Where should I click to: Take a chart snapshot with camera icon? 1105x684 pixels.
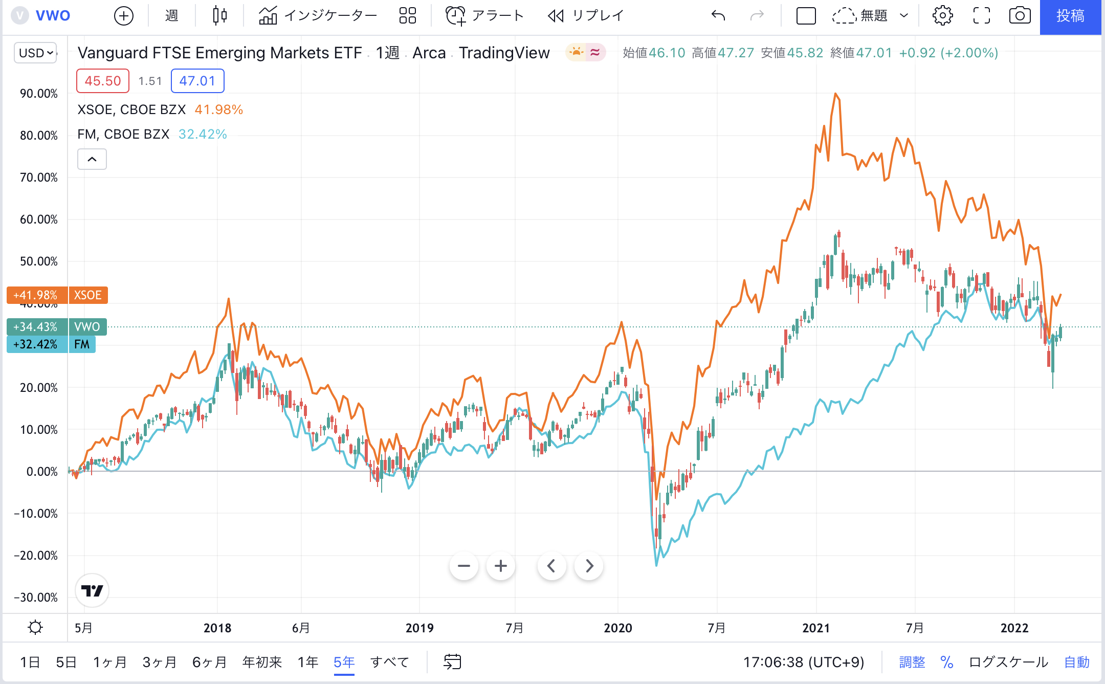(1020, 16)
